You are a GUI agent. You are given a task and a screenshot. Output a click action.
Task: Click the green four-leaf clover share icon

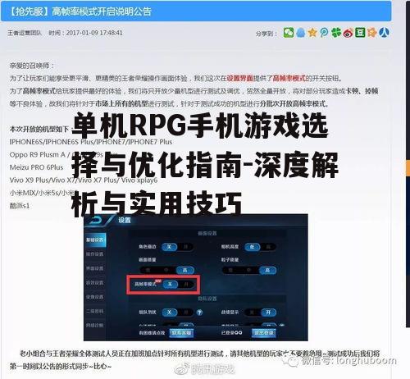click(x=336, y=33)
